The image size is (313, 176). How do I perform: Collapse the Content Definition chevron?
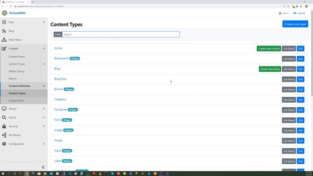click(x=44, y=86)
